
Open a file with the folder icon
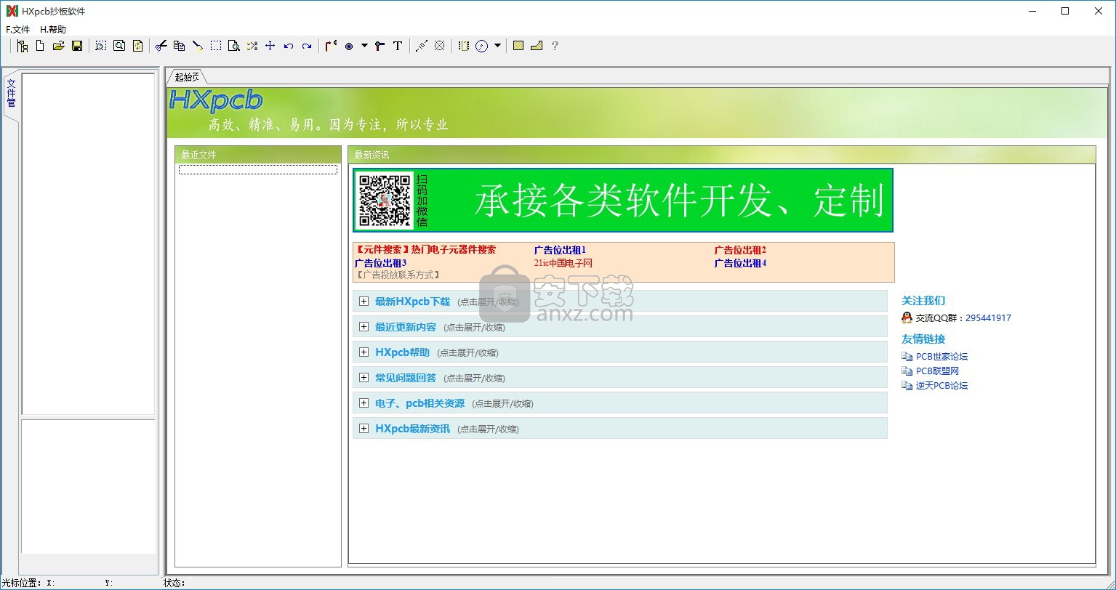pos(58,46)
